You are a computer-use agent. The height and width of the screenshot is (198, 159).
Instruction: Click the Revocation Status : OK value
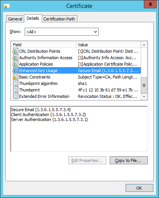point(107,96)
